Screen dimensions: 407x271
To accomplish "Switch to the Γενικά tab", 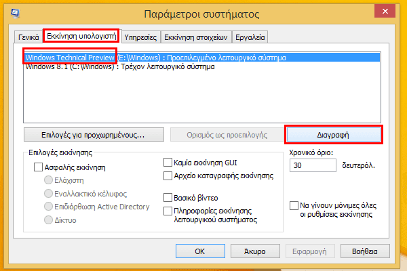I will point(28,37).
